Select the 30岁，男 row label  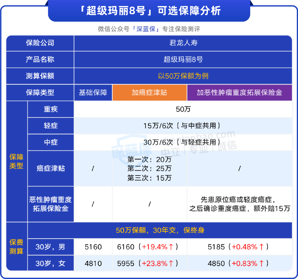(x=50, y=247)
